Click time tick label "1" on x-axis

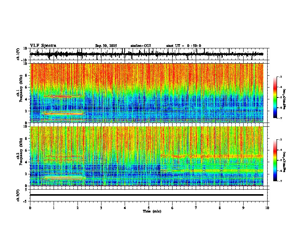[54, 208]
